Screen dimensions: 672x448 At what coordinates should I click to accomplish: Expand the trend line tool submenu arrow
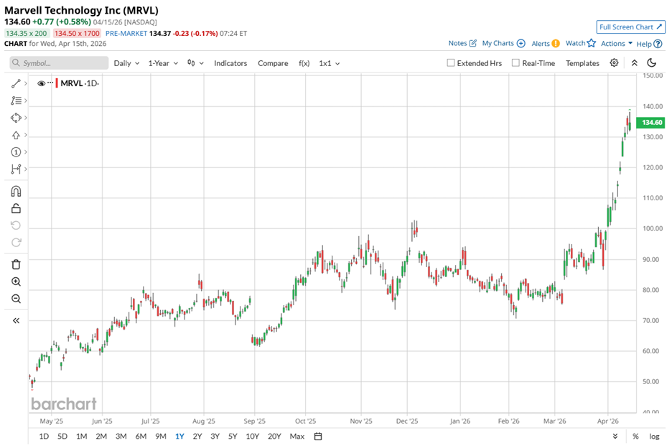point(26,83)
